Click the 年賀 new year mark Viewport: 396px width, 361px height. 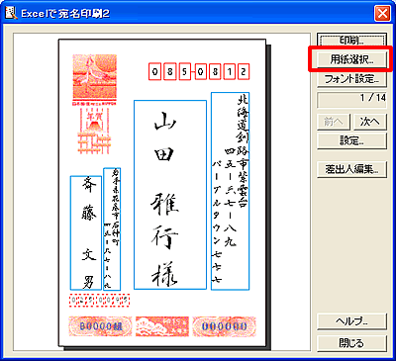coord(94,131)
